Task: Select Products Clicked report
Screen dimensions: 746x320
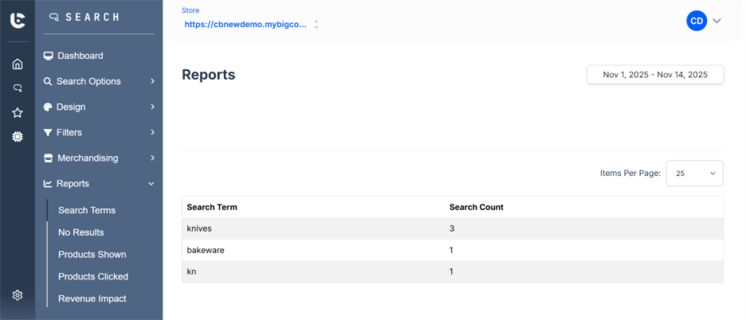Action: point(93,276)
